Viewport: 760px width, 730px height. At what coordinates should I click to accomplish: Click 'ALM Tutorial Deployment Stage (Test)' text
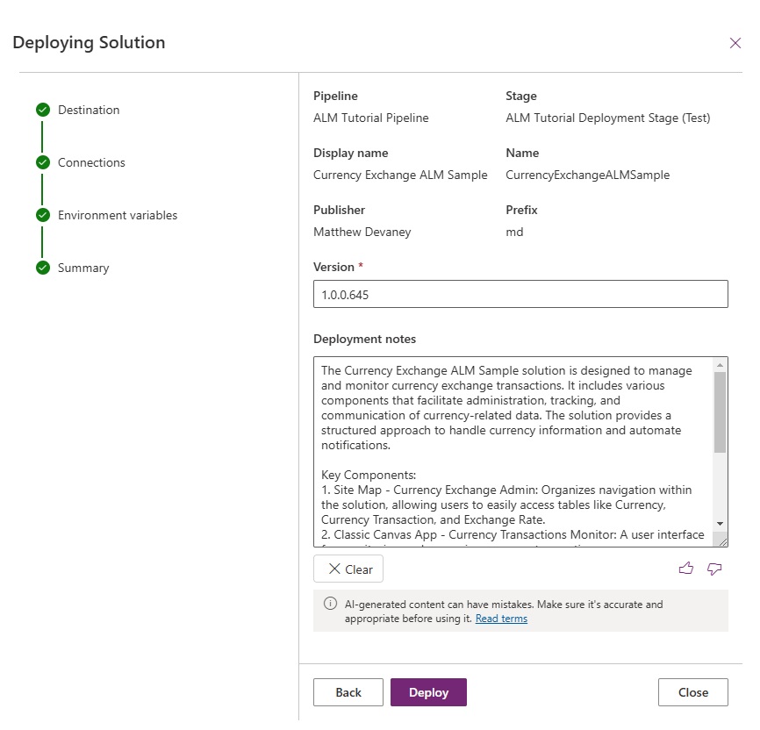pos(608,118)
